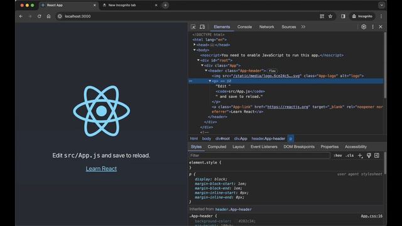Click the React logo image

(x=102, y=111)
